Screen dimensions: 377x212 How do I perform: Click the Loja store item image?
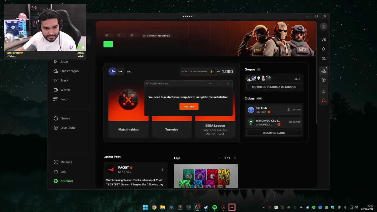(206, 176)
